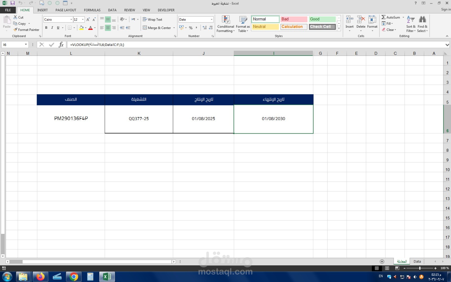The height and width of the screenshot is (282, 451).
Task: Toggle Underline formatting
Action: click(x=58, y=28)
